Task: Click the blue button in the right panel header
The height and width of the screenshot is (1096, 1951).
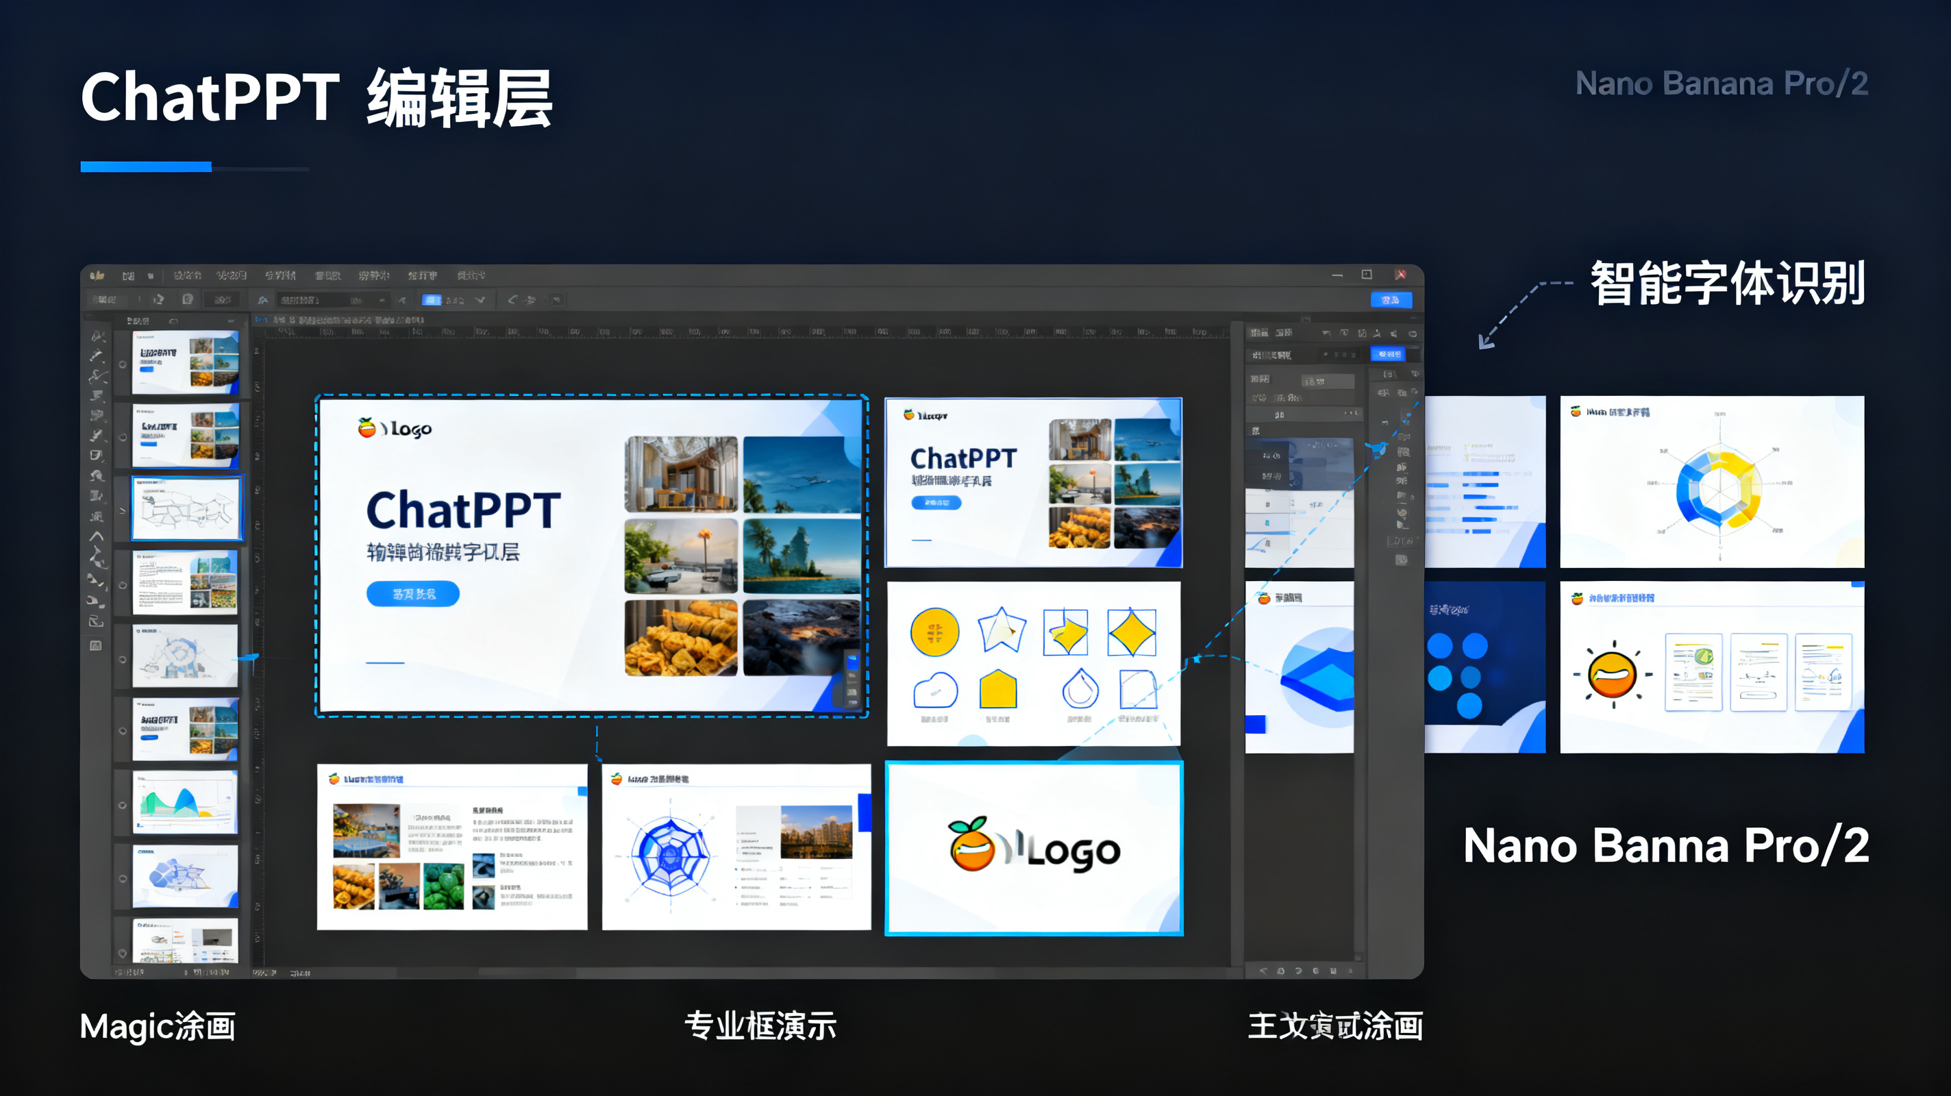Action: point(1389,353)
